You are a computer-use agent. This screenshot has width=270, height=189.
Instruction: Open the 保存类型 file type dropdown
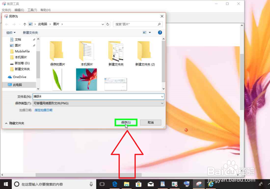tap(162, 103)
